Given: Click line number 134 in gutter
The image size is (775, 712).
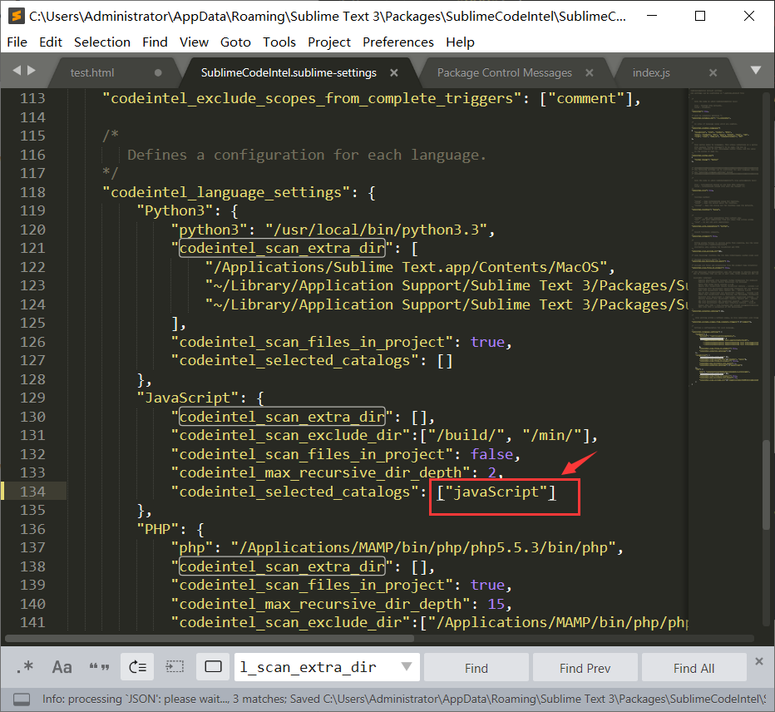Looking at the screenshot, I should [32, 492].
